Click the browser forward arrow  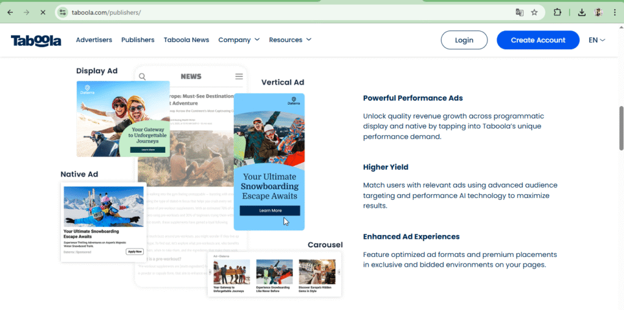tap(27, 12)
